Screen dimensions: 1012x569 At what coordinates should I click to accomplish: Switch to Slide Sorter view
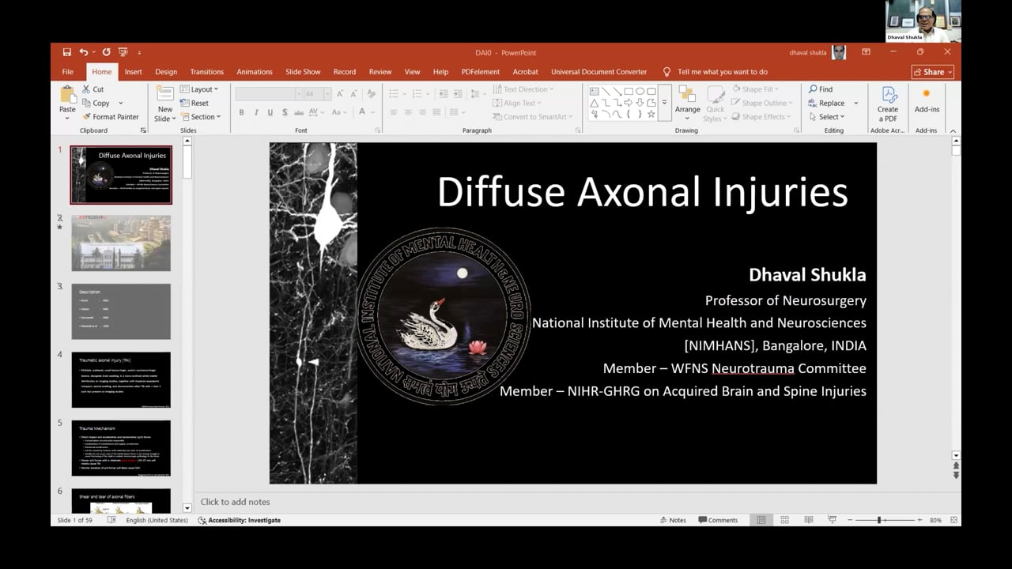click(x=784, y=520)
